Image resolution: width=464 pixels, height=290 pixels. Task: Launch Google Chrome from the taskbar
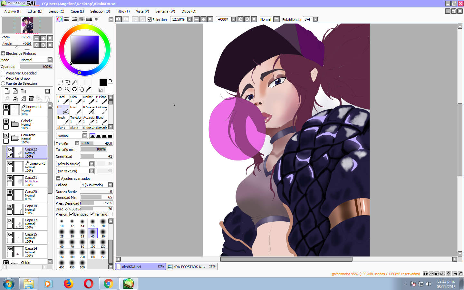pyautogui.click(x=108, y=284)
